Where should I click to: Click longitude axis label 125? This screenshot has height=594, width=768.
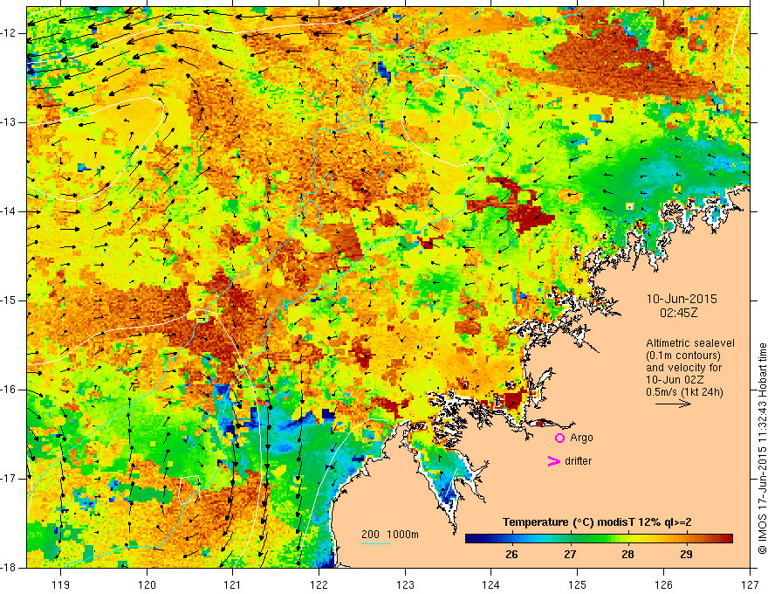point(578,584)
